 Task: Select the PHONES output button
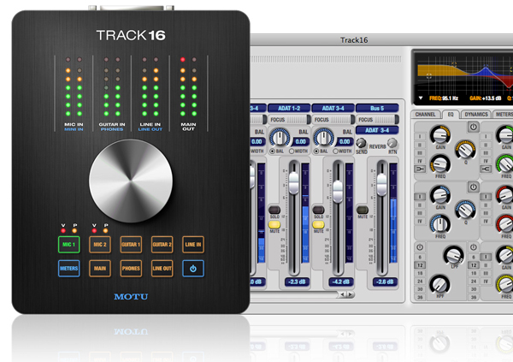131,269
